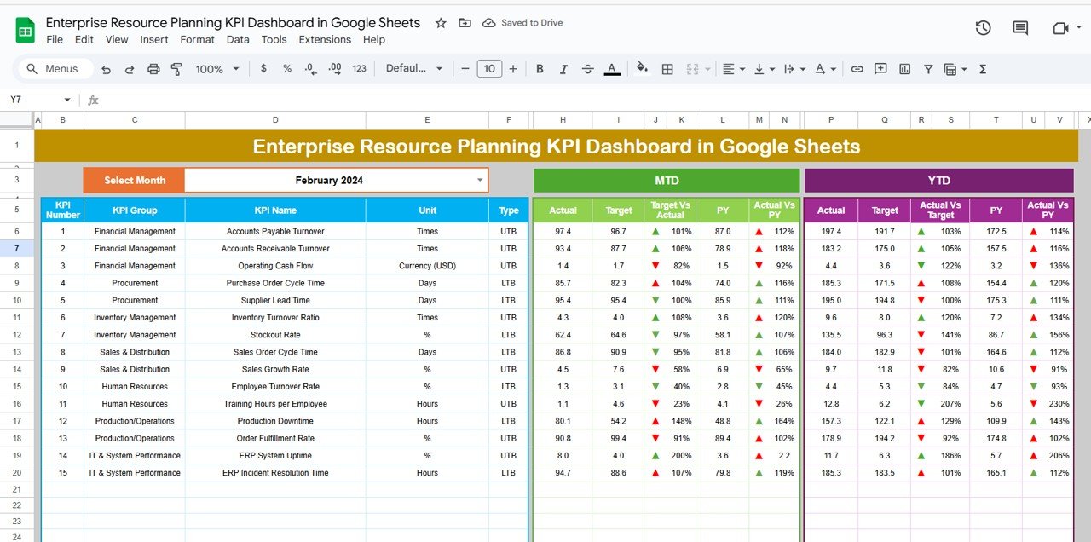Open the Name box Y7 dropdown
The image size is (1091, 542).
pyautogui.click(x=67, y=100)
